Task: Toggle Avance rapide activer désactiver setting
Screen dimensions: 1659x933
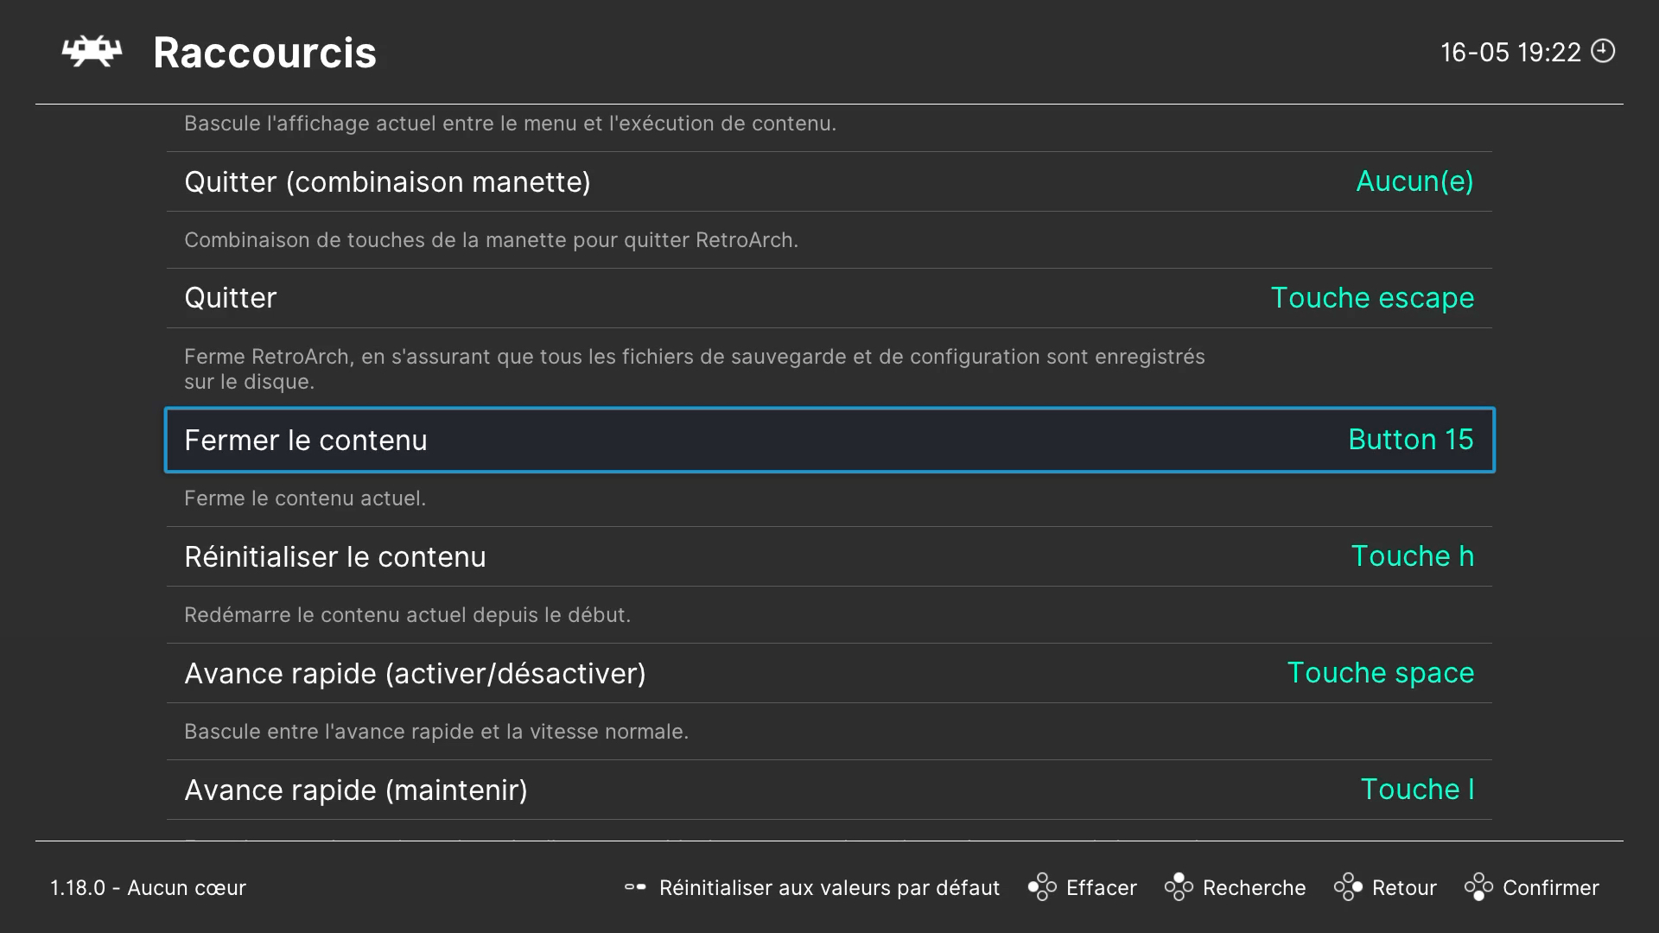Action: pyautogui.click(x=829, y=673)
